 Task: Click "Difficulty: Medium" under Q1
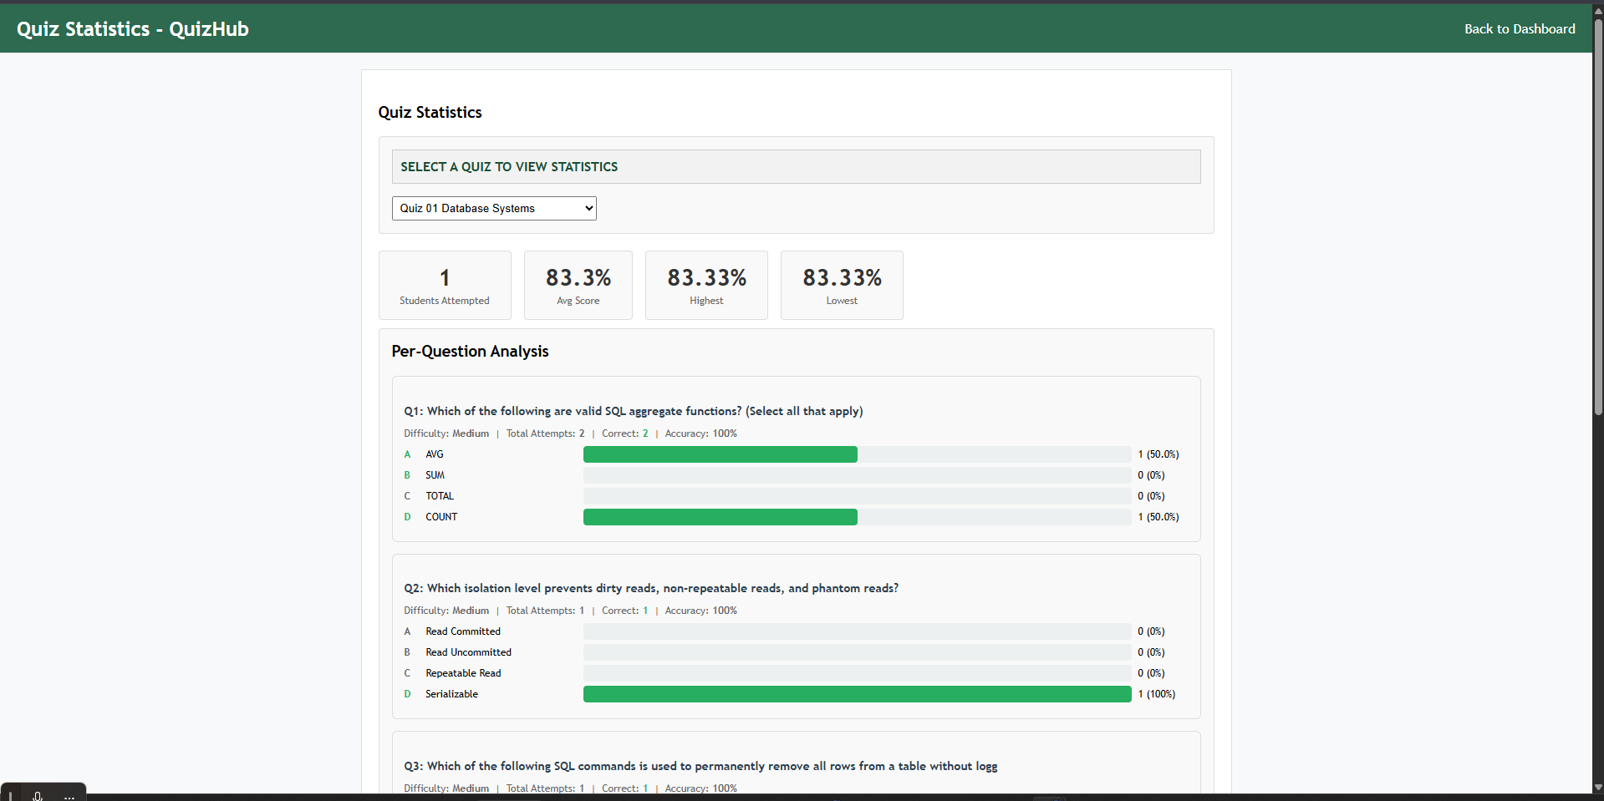click(x=446, y=433)
